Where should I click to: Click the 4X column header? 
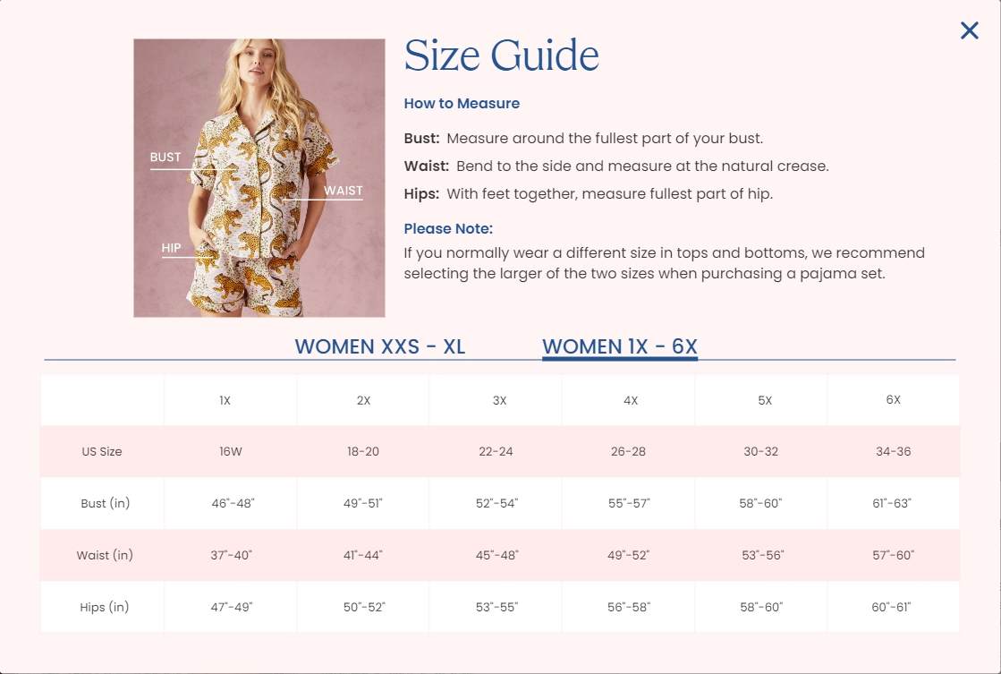pyautogui.click(x=630, y=401)
